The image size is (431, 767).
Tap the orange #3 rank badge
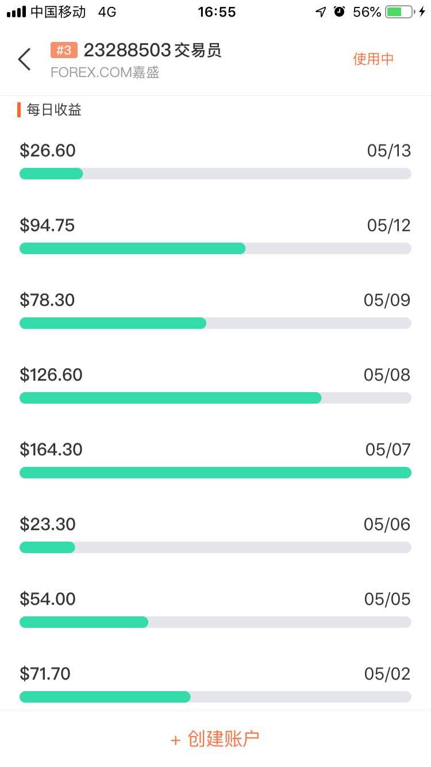pyautogui.click(x=64, y=51)
